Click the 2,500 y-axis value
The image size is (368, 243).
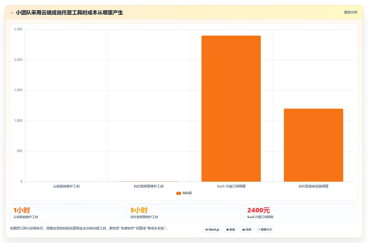pos(18,29)
